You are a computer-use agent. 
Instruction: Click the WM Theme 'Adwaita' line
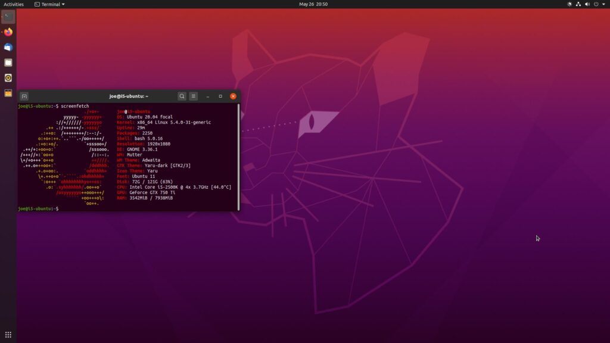tap(138, 160)
